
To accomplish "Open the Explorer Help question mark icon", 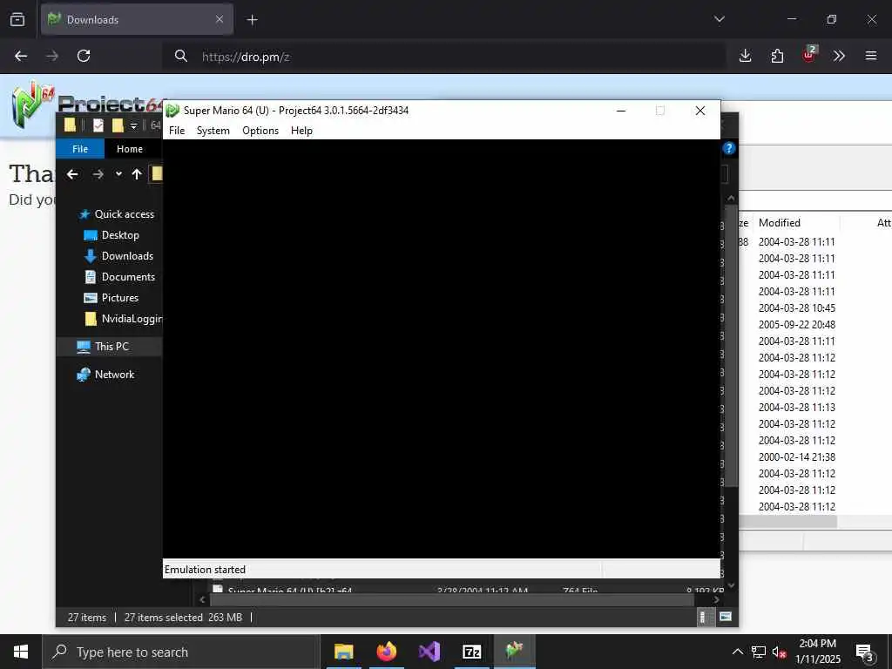I will click(729, 148).
